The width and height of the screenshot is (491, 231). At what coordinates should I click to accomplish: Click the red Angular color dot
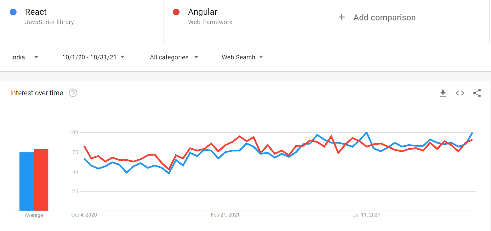pos(176,12)
